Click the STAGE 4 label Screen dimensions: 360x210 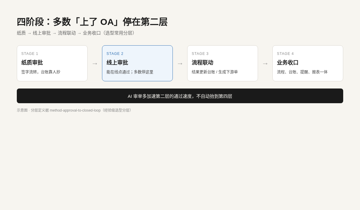pos(285,54)
